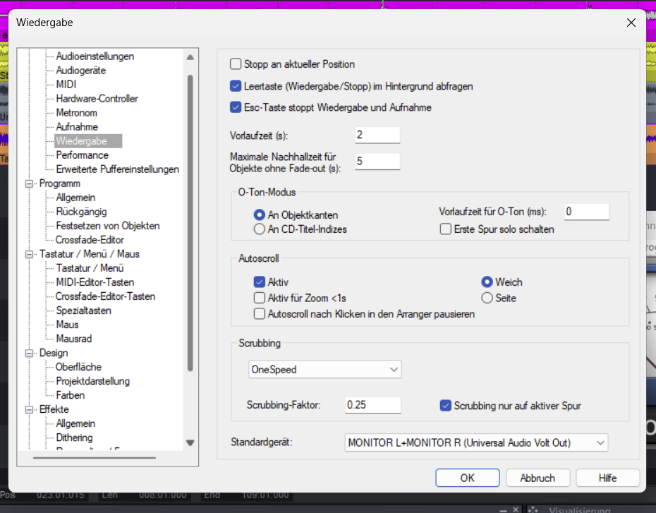Click the Vorlaufzeit (s) input field

click(x=377, y=135)
